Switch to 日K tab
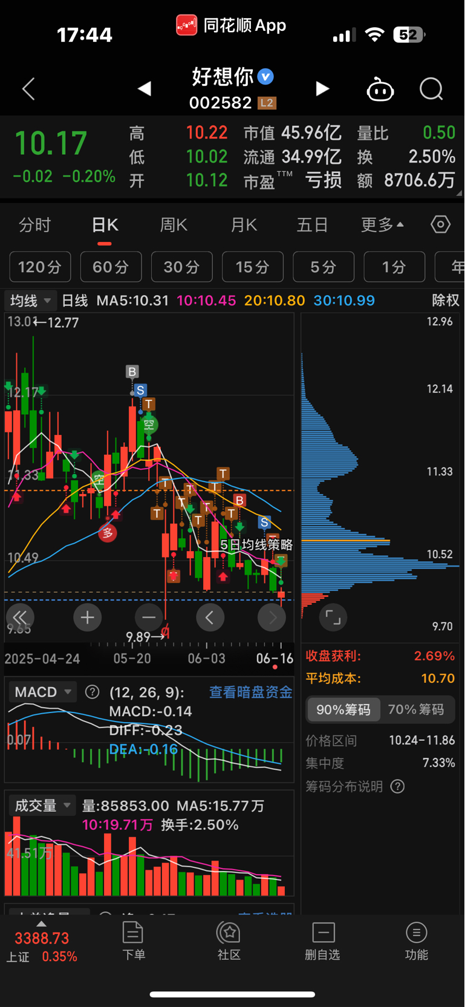The height and width of the screenshot is (1007, 465). coord(105,225)
